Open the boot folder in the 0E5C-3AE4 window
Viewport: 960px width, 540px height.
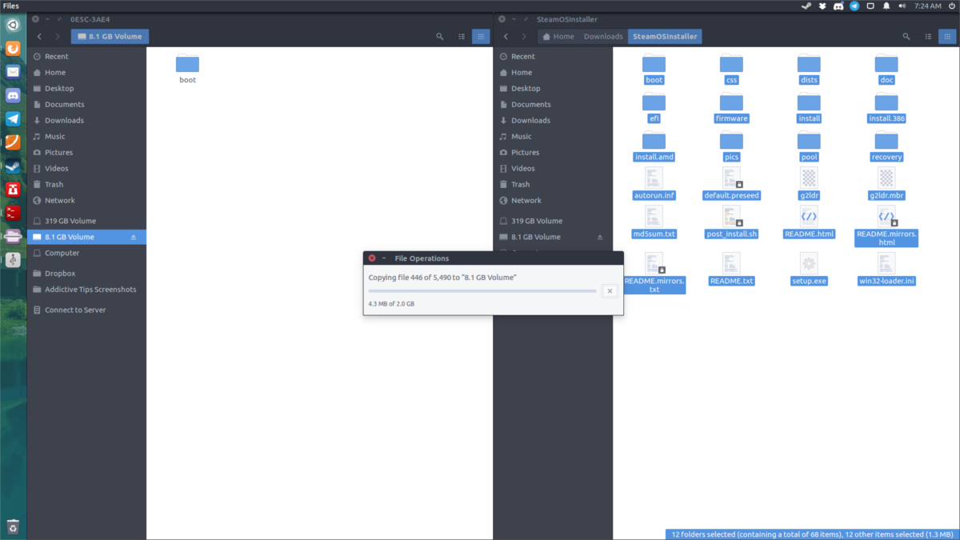point(187,69)
